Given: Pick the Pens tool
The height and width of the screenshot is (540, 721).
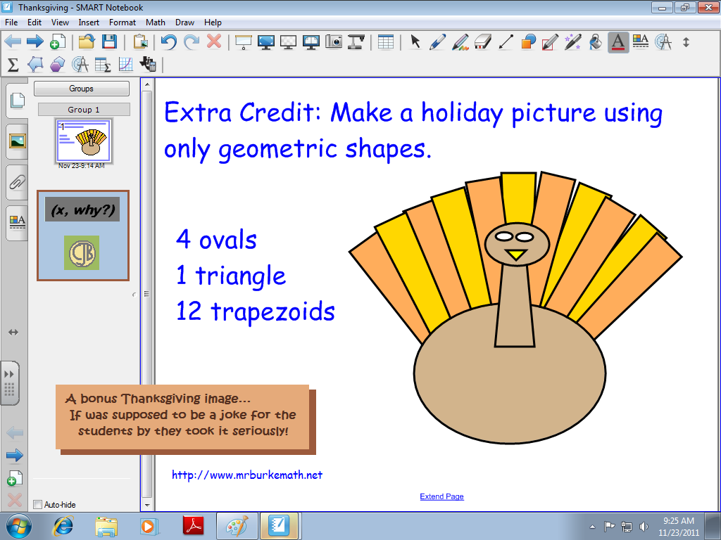Looking at the screenshot, I should coord(437,41).
